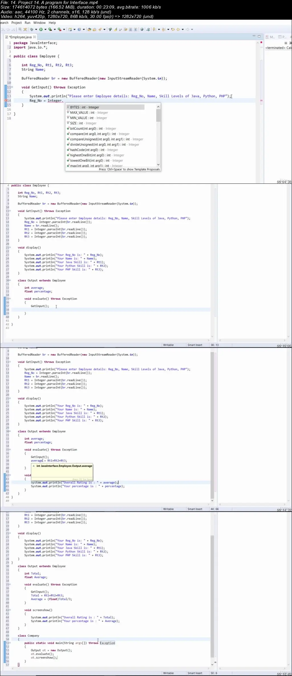
Task: Open the Window menu
Action: coord(39,23)
